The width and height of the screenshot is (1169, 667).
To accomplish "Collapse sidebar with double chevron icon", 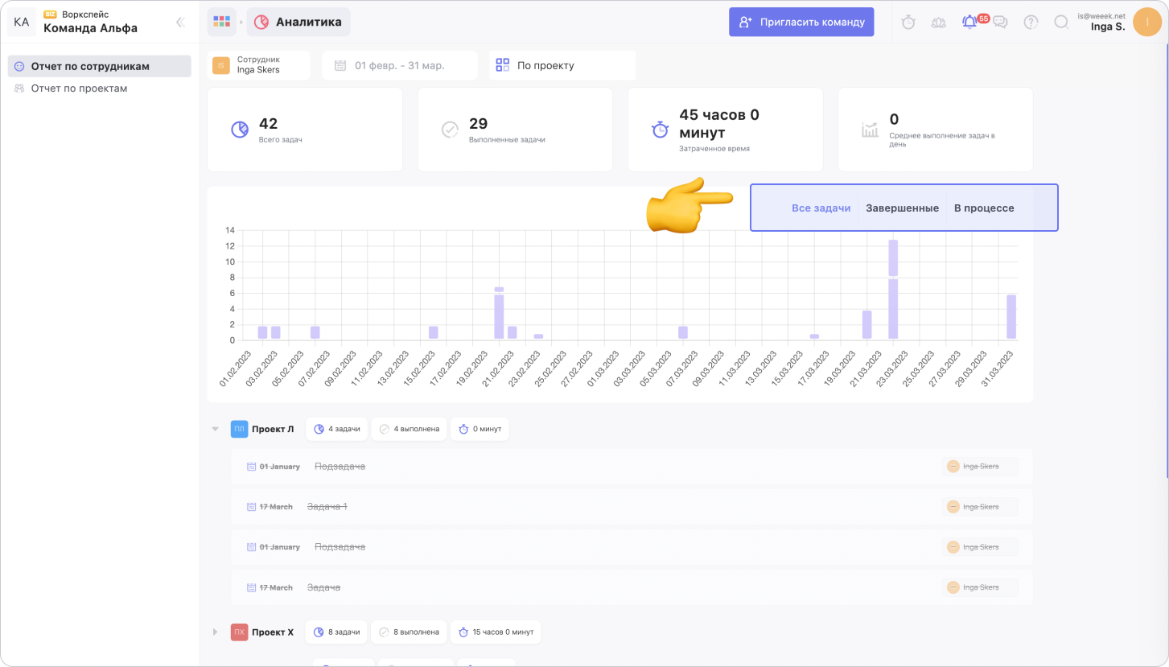I will tap(180, 23).
